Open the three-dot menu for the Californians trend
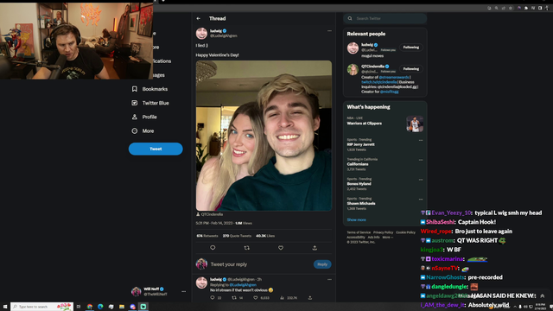 pos(421,160)
